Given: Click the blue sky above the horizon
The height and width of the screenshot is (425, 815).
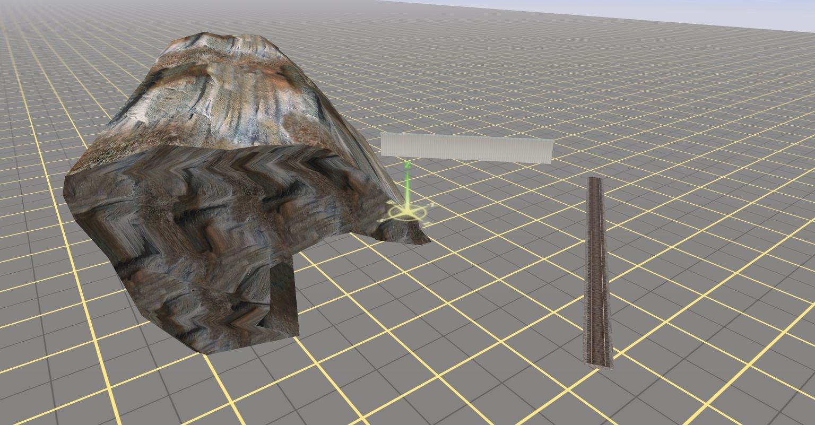Looking at the screenshot, I should tap(690, 11).
